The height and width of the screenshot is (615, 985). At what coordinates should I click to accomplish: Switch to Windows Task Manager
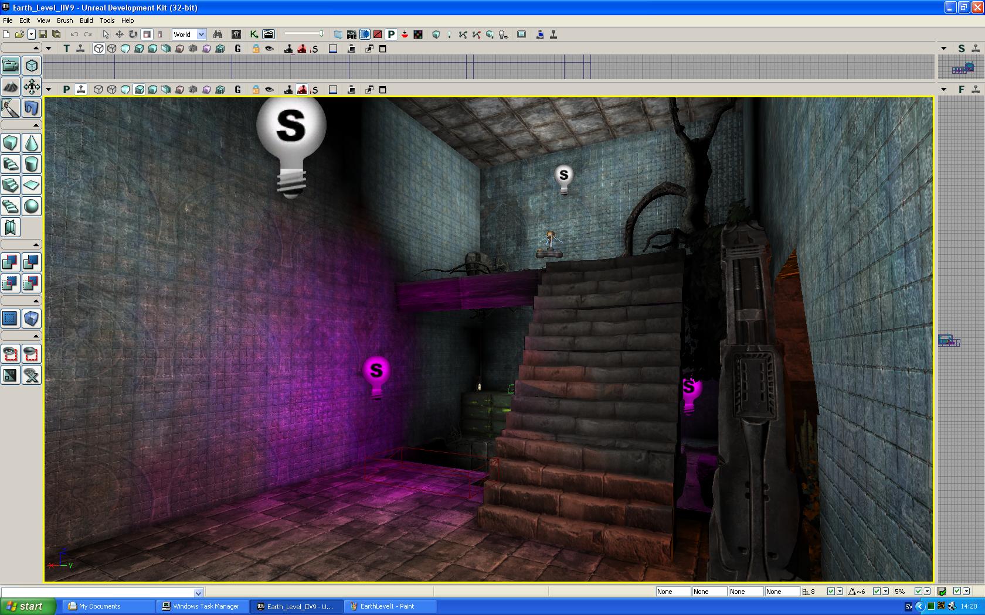tap(202, 606)
